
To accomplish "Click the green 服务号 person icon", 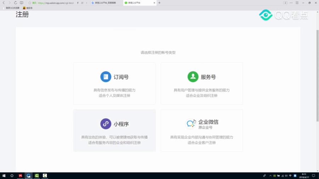I will [193, 77].
